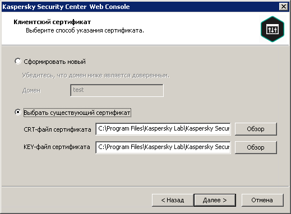
Task: Cancel setup with the Отмена button
Action: [262, 200]
